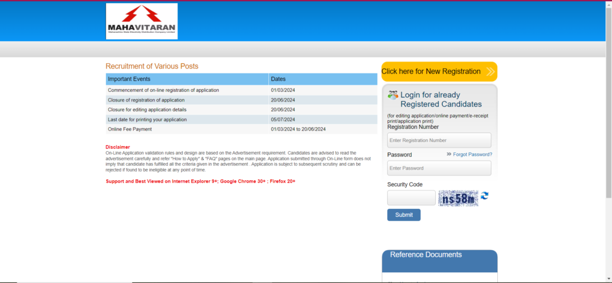Click the users icon beside Login heading

(393, 95)
